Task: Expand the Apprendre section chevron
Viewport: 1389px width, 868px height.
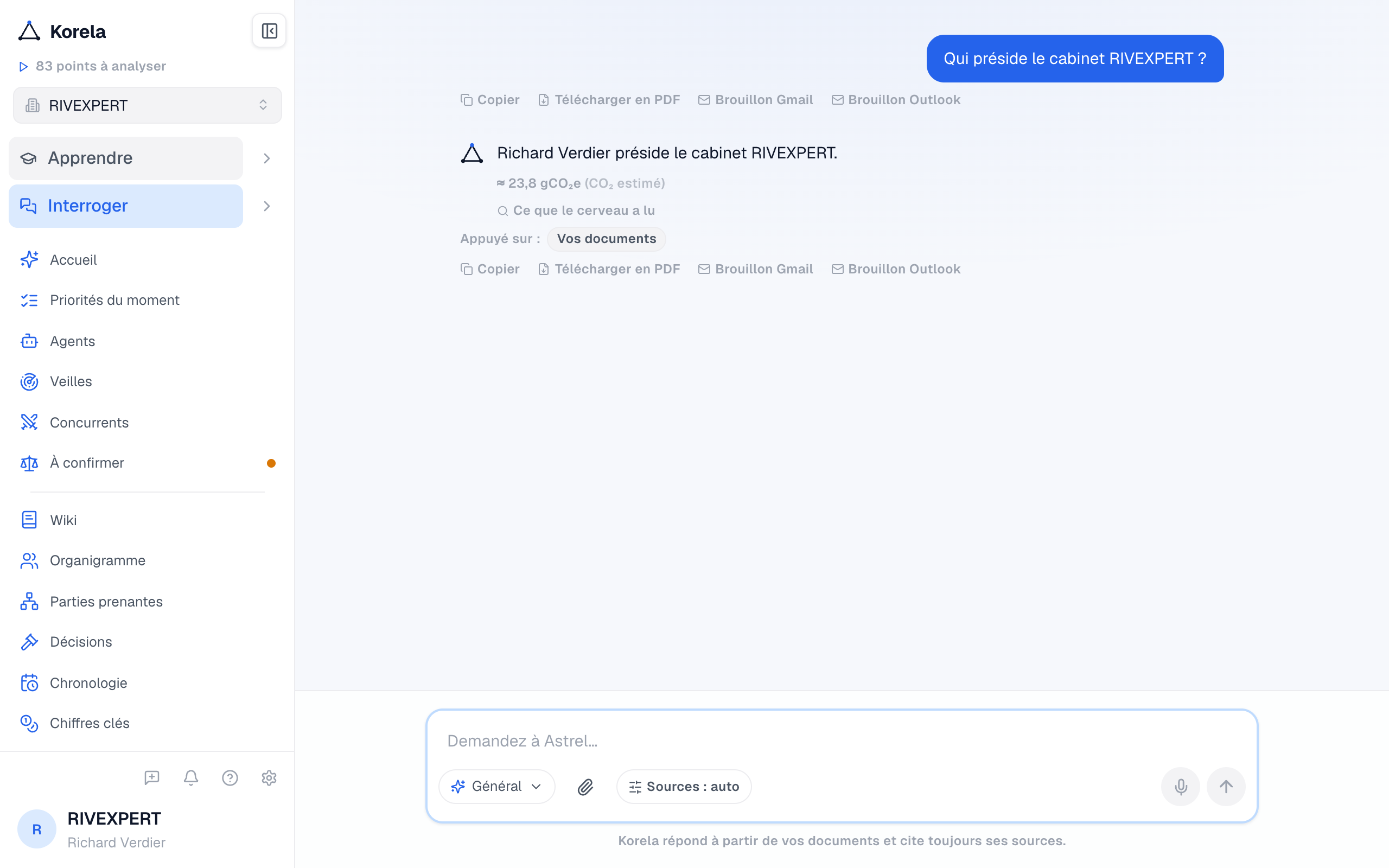Action: click(266, 158)
